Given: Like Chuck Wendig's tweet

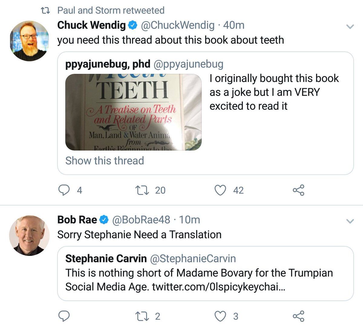Looking at the screenshot, I should (220, 190).
